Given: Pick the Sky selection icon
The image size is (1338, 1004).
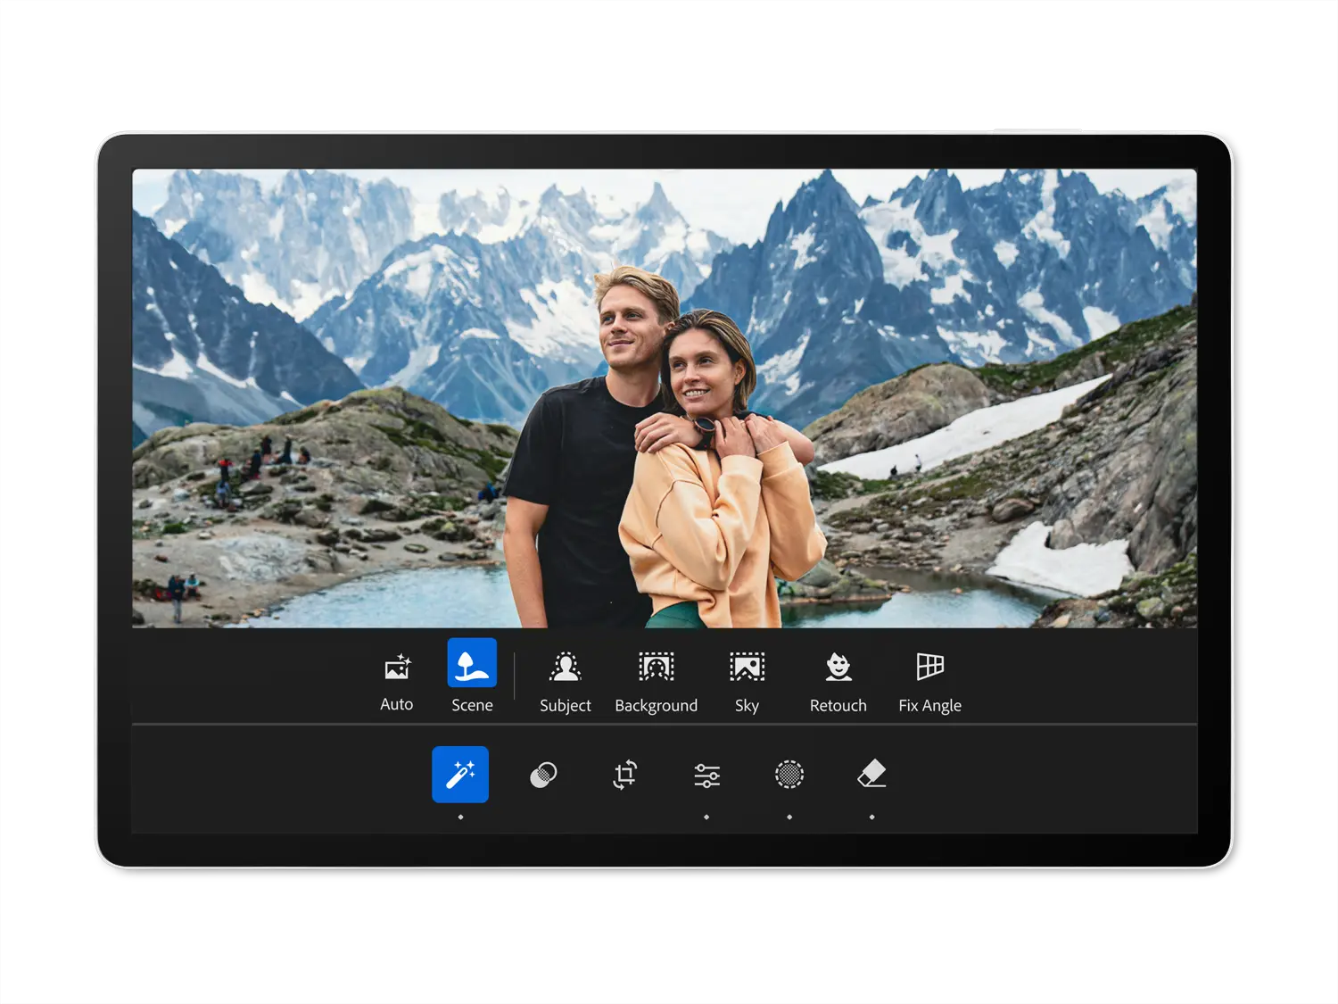Looking at the screenshot, I should point(747,668).
